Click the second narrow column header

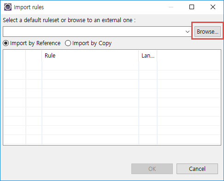point(34,56)
